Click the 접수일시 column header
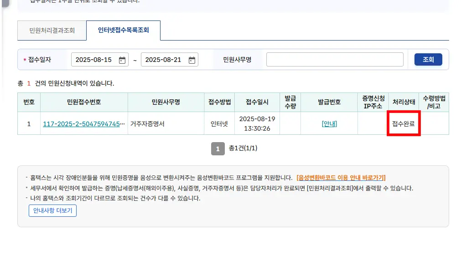 (x=257, y=102)
